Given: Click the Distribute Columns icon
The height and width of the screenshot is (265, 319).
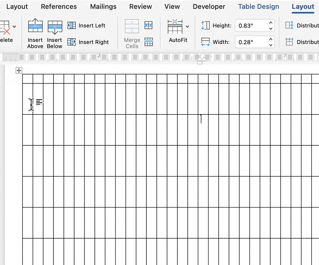Looking at the screenshot, I should (289, 42).
